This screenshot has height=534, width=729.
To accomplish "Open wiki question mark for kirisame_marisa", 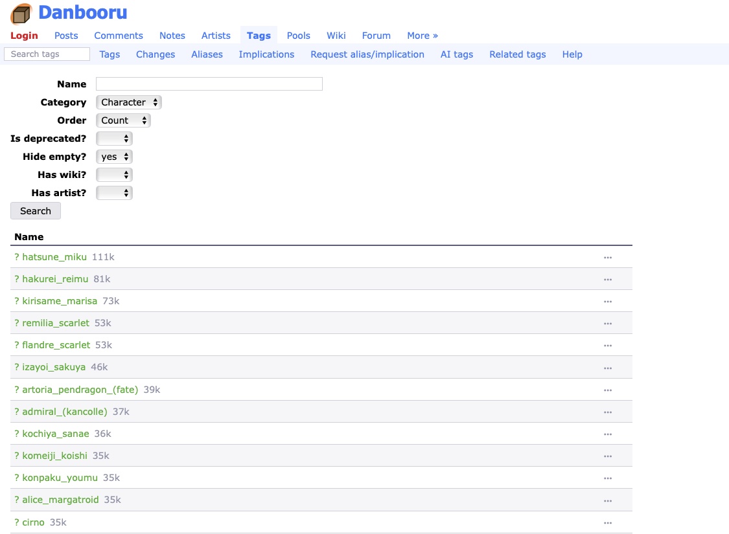I will coord(17,301).
